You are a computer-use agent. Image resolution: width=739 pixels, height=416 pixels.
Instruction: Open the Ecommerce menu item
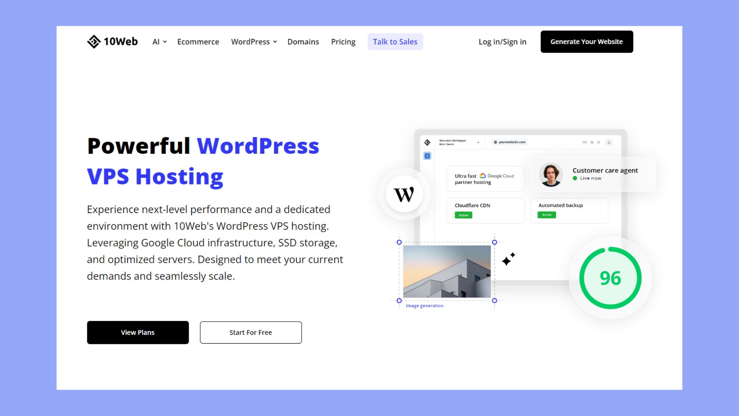[x=198, y=42]
